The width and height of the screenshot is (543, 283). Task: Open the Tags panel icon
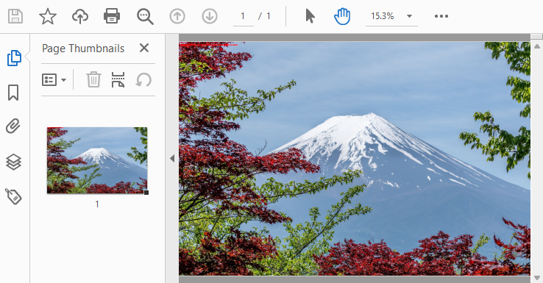tap(13, 196)
